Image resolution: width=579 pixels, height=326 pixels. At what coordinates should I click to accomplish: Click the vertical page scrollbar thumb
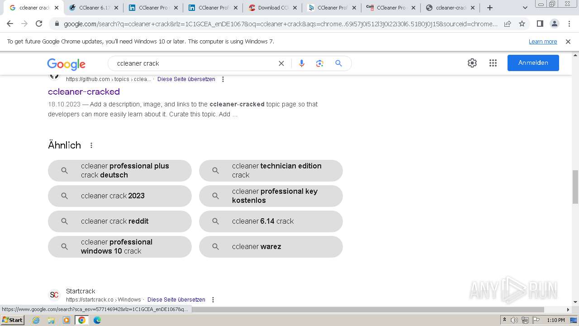click(575, 187)
